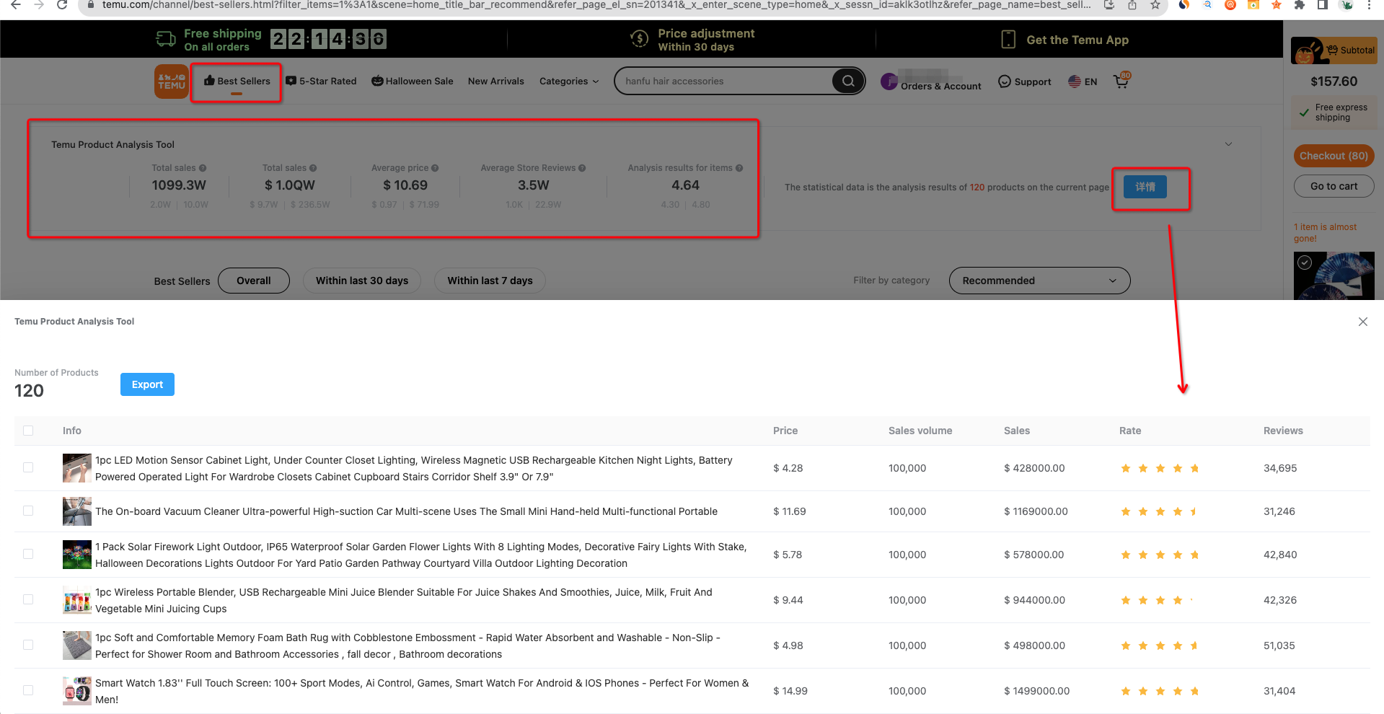The width and height of the screenshot is (1384, 714).
Task: Tick the select-all checkbox in table header
Action: click(28, 431)
